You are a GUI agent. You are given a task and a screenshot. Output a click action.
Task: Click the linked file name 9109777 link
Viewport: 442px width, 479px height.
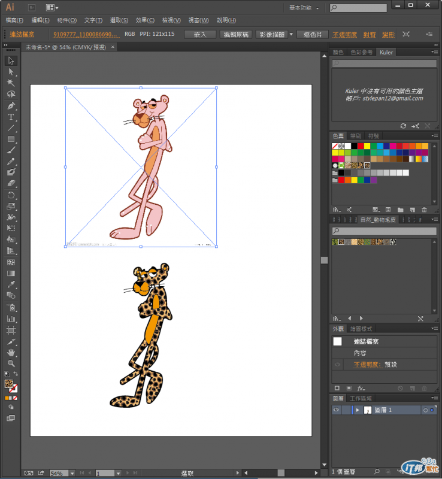[85, 34]
